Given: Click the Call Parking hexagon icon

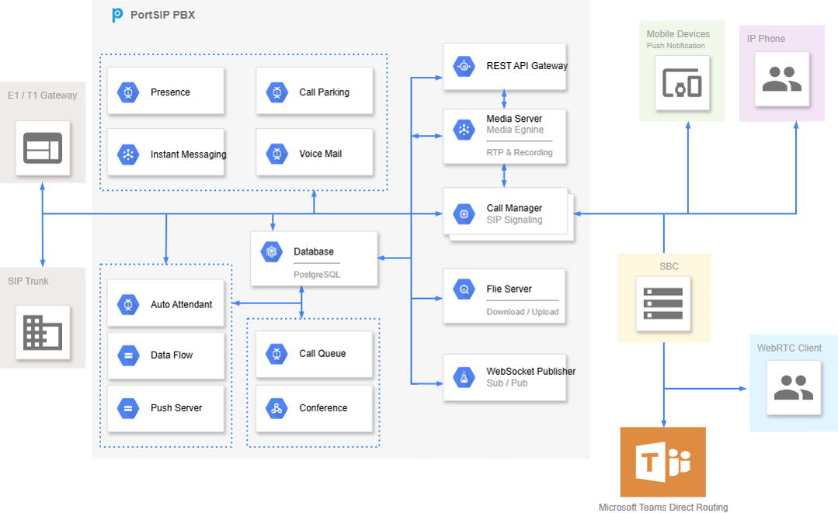Looking at the screenshot, I should pos(276,92).
